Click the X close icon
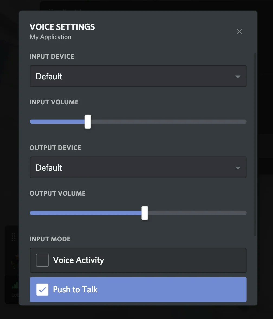 (x=239, y=32)
